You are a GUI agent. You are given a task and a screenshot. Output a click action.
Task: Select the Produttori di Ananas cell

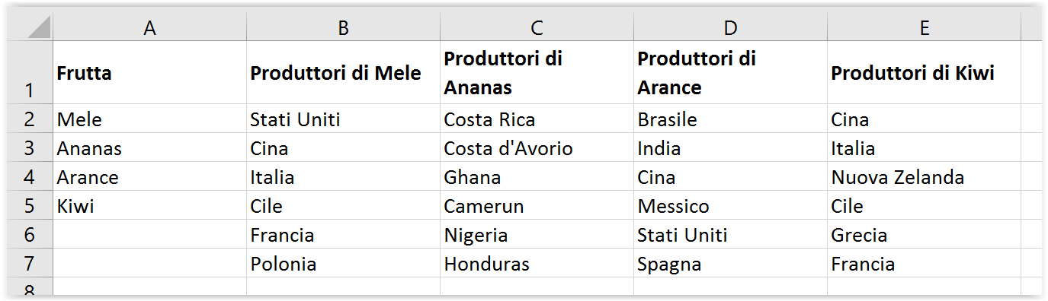tap(537, 72)
